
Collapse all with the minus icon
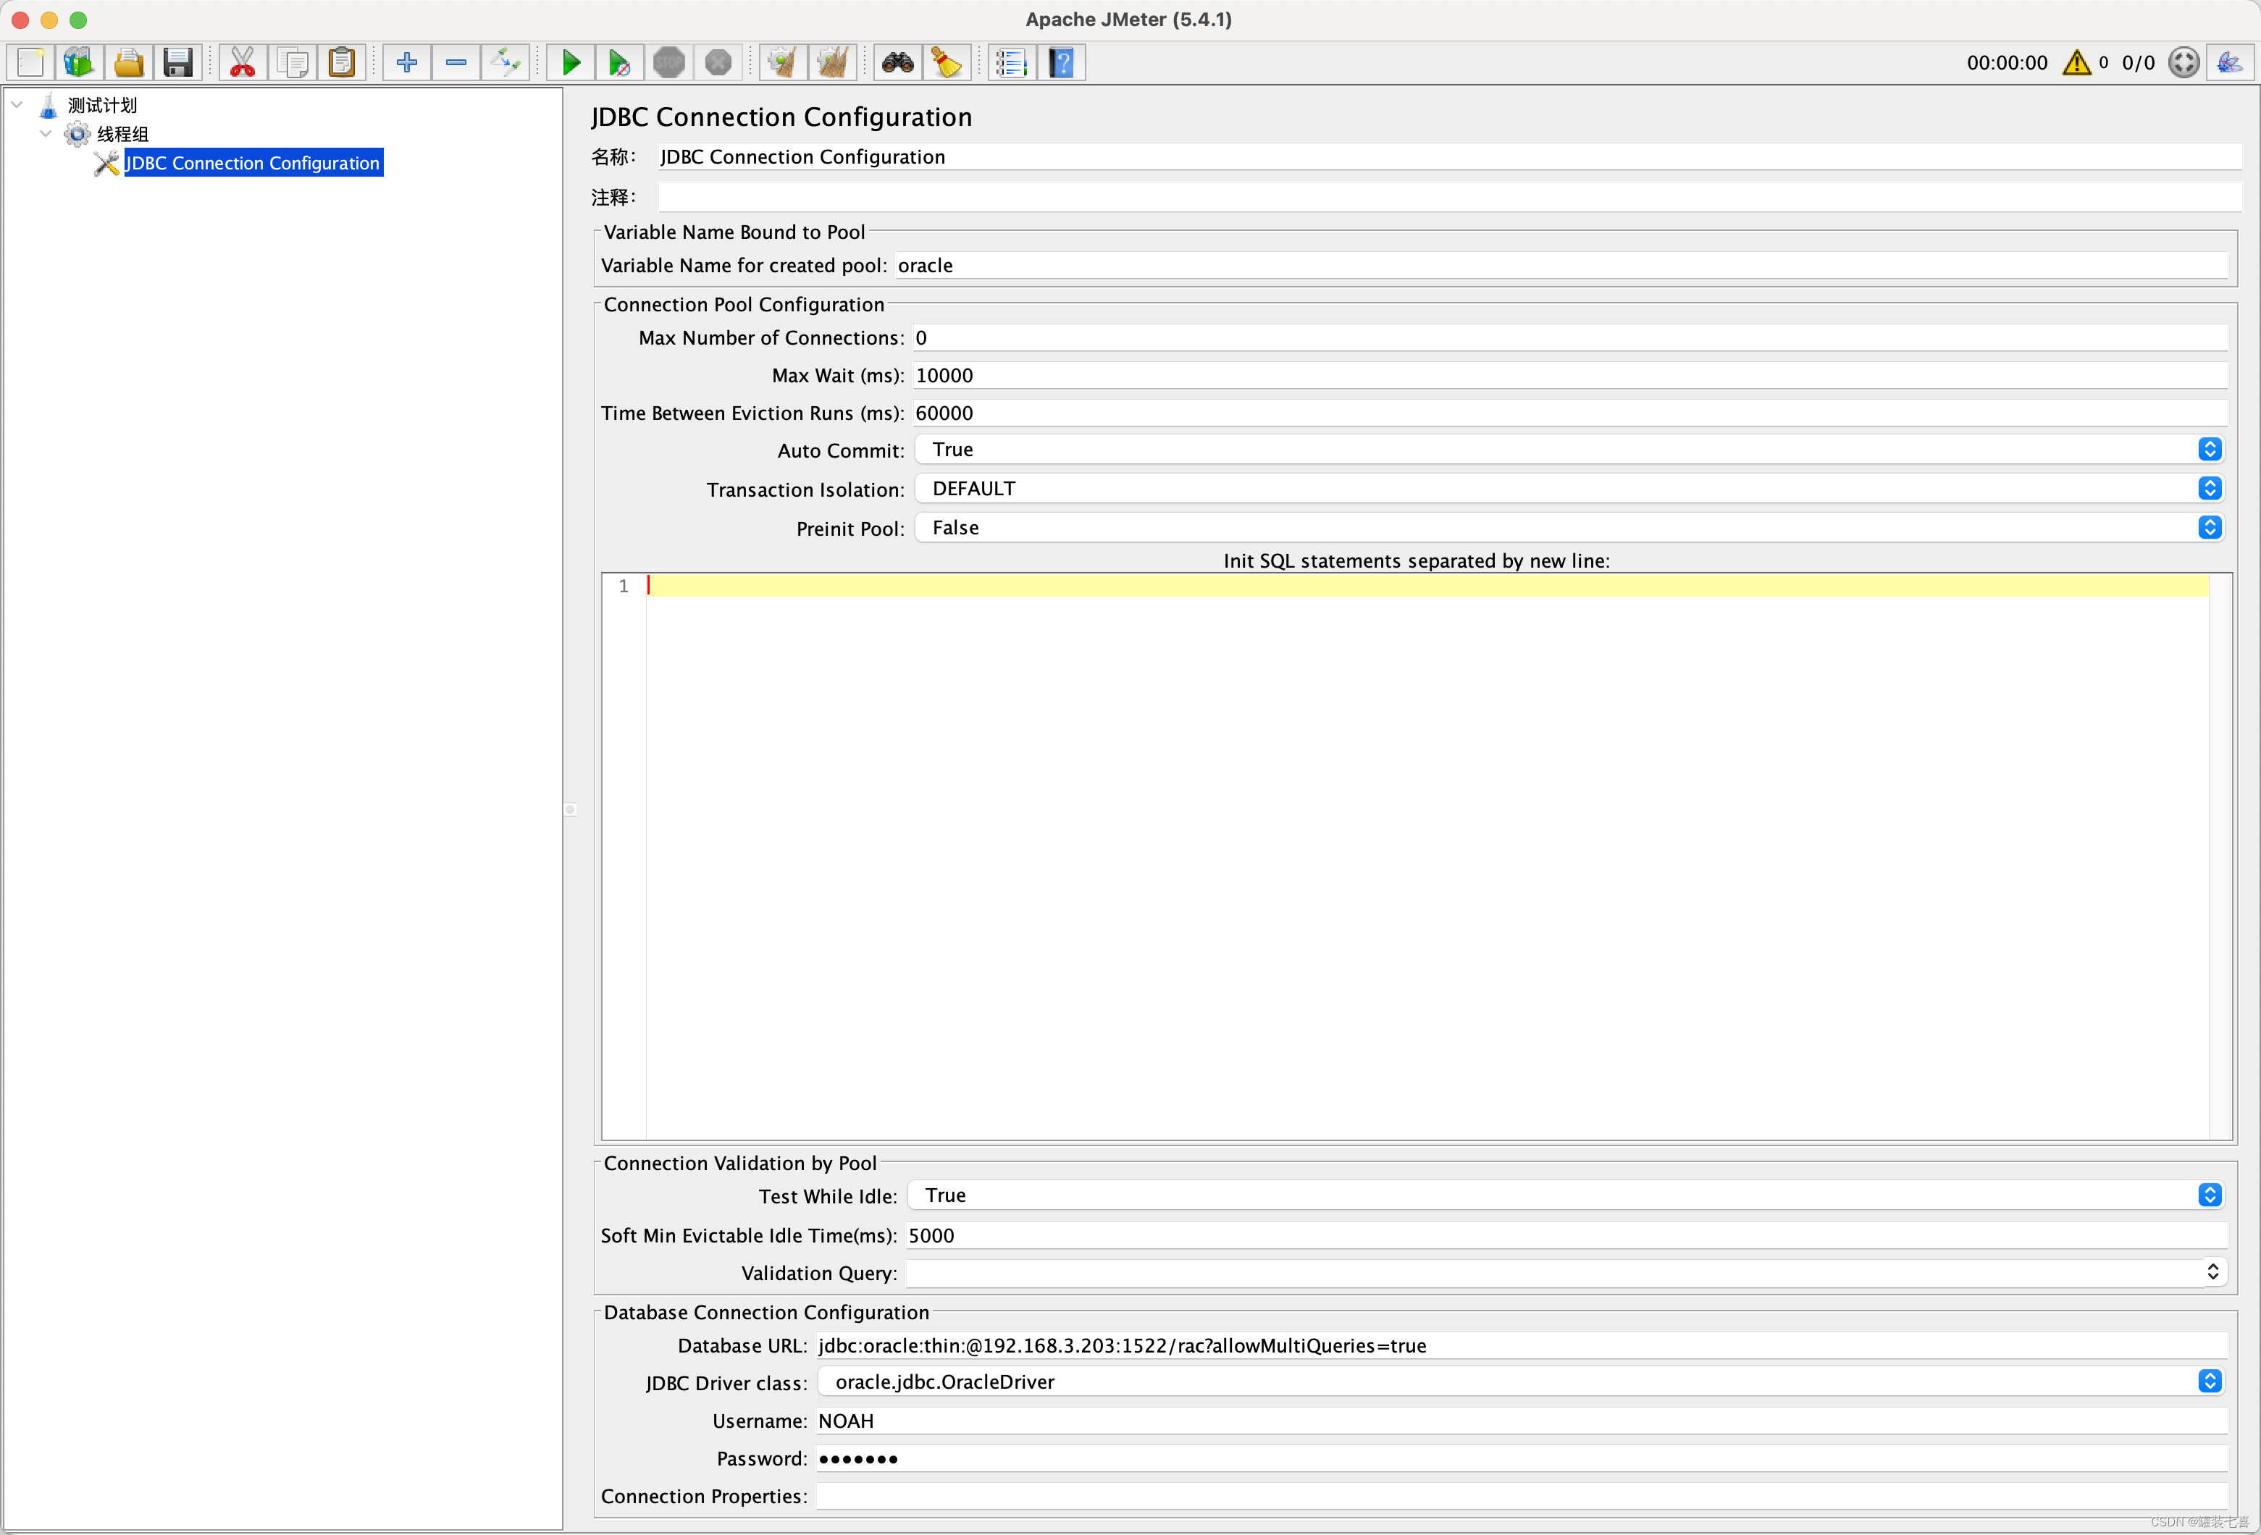click(456, 63)
